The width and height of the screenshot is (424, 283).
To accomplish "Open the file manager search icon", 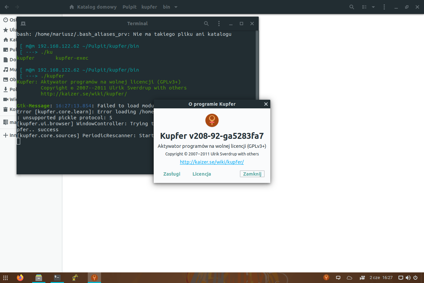I will 351,7.
